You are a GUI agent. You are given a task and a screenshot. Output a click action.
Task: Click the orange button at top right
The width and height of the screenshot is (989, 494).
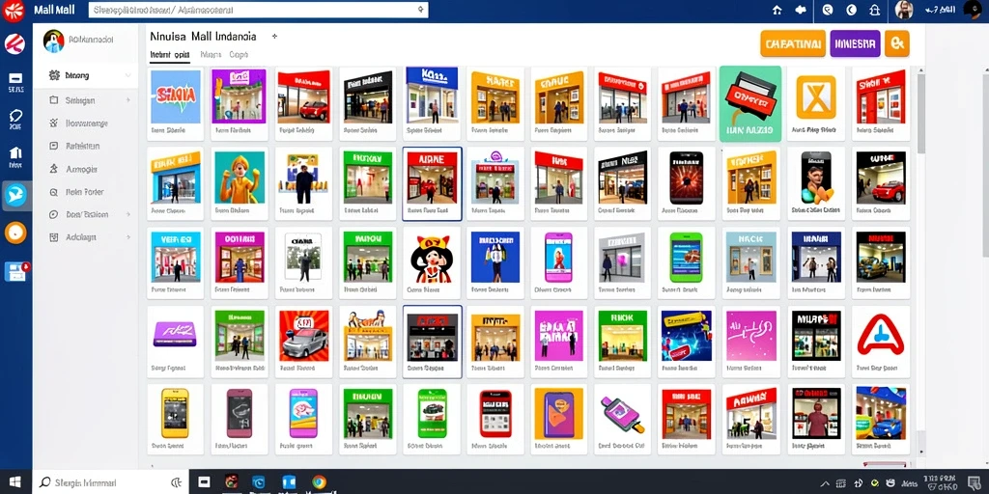(793, 43)
